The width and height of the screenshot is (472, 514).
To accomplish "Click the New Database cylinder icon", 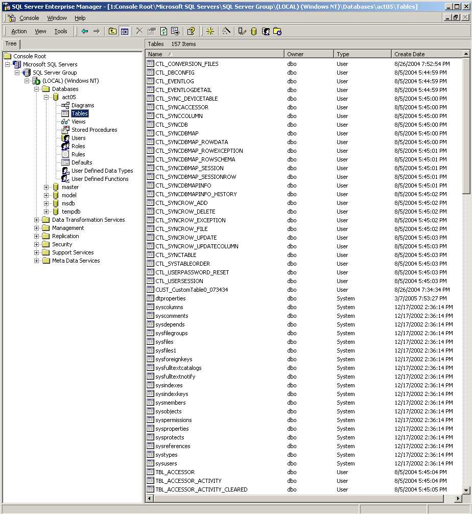I will pos(254,32).
